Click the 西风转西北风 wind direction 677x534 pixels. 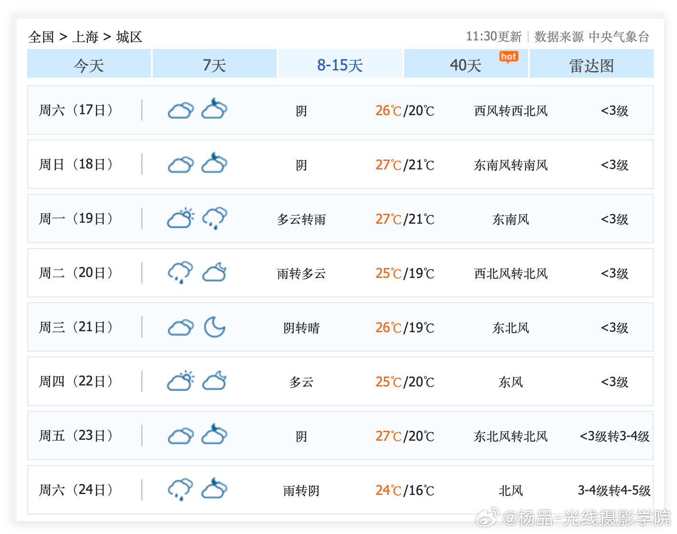pyautogui.click(x=511, y=111)
